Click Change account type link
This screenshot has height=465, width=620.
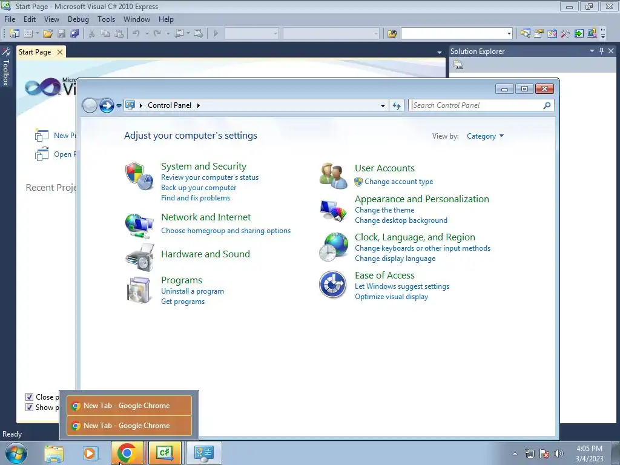click(398, 182)
